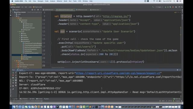This screenshot has width=193, height=109.
Task: Click the rerun icon in Run panel
Action: click(13, 73)
